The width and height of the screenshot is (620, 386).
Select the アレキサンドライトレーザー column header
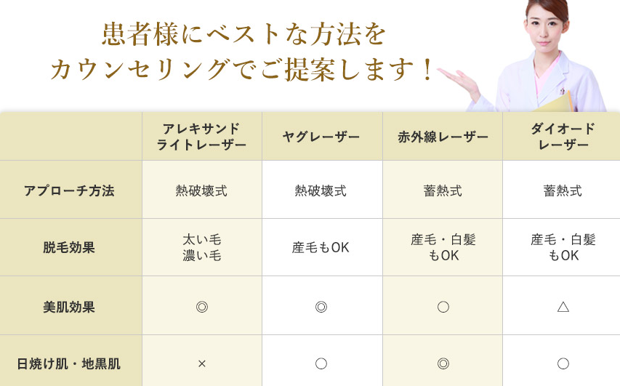[201, 137]
